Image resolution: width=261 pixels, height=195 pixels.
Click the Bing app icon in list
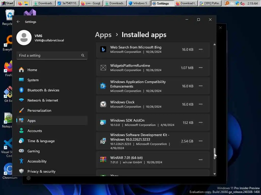tap(103, 50)
